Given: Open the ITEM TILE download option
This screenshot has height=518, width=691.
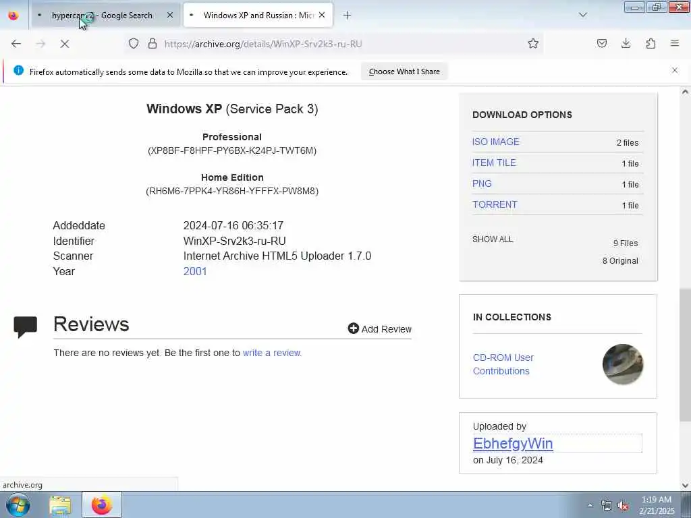Looking at the screenshot, I should (x=494, y=163).
